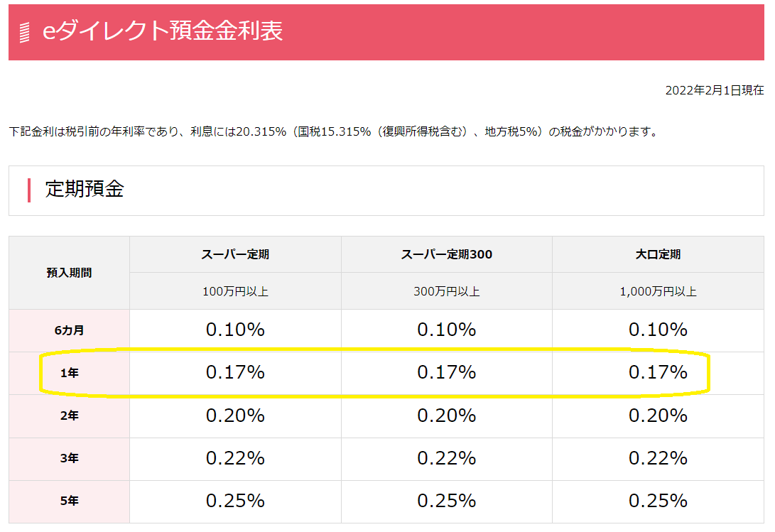Screen dimensions: 775x532
Task: Click the スーパー定期300 column header
Action: click(447, 254)
